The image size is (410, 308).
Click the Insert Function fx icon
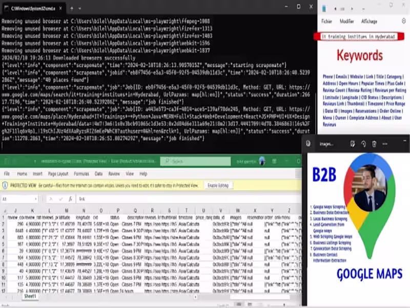point(70,199)
